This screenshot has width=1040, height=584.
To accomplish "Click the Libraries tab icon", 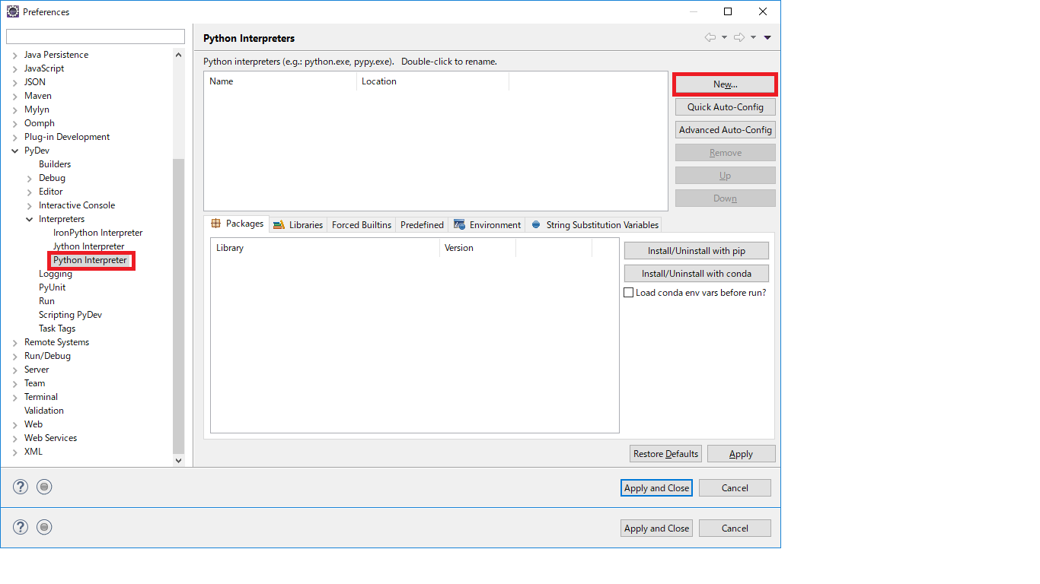I will [278, 224].
